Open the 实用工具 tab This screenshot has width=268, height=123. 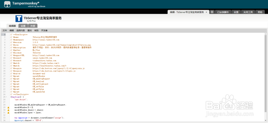[x=248, y=12]
